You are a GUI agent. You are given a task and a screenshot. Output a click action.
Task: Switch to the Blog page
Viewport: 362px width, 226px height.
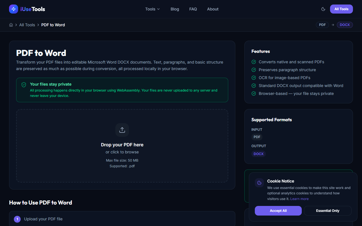[174, 9]
